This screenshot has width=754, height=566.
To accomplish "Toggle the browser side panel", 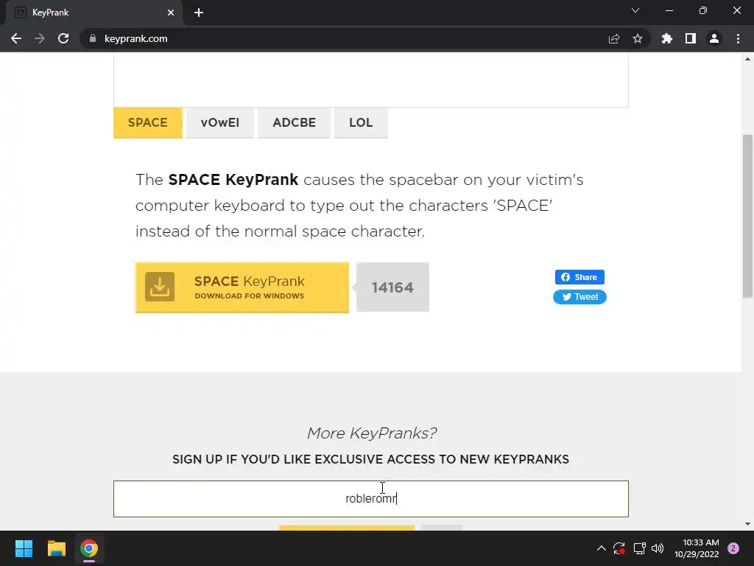I will point(690,38).
